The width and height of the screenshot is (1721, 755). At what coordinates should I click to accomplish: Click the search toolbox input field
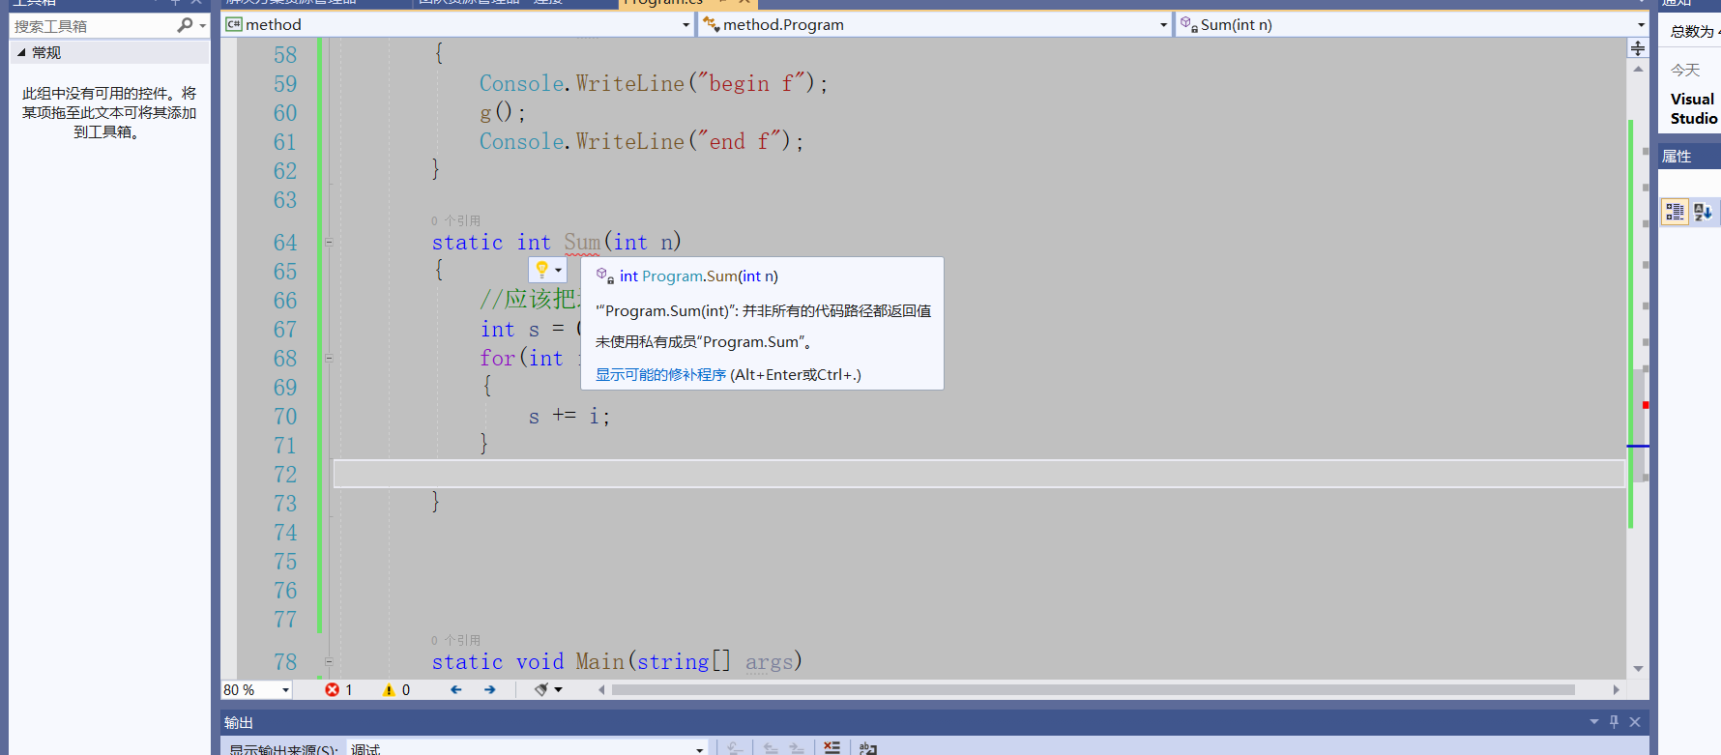point(93,26)
